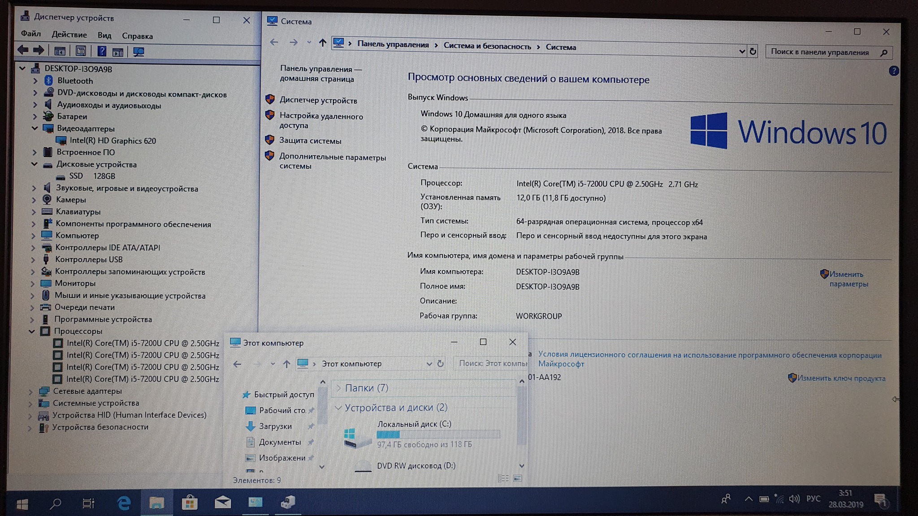Click the blue help icon in System window
The height and width of the screenshot is (516, 918).
(x=893, y=71)
